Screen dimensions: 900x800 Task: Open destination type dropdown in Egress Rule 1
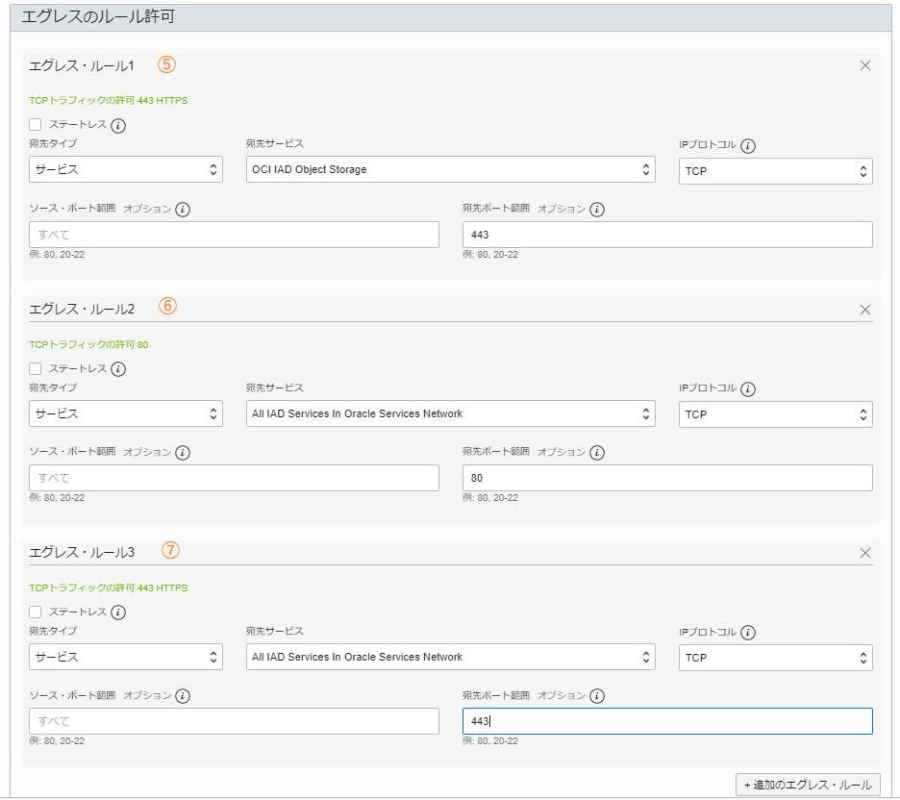coord(126,170)
